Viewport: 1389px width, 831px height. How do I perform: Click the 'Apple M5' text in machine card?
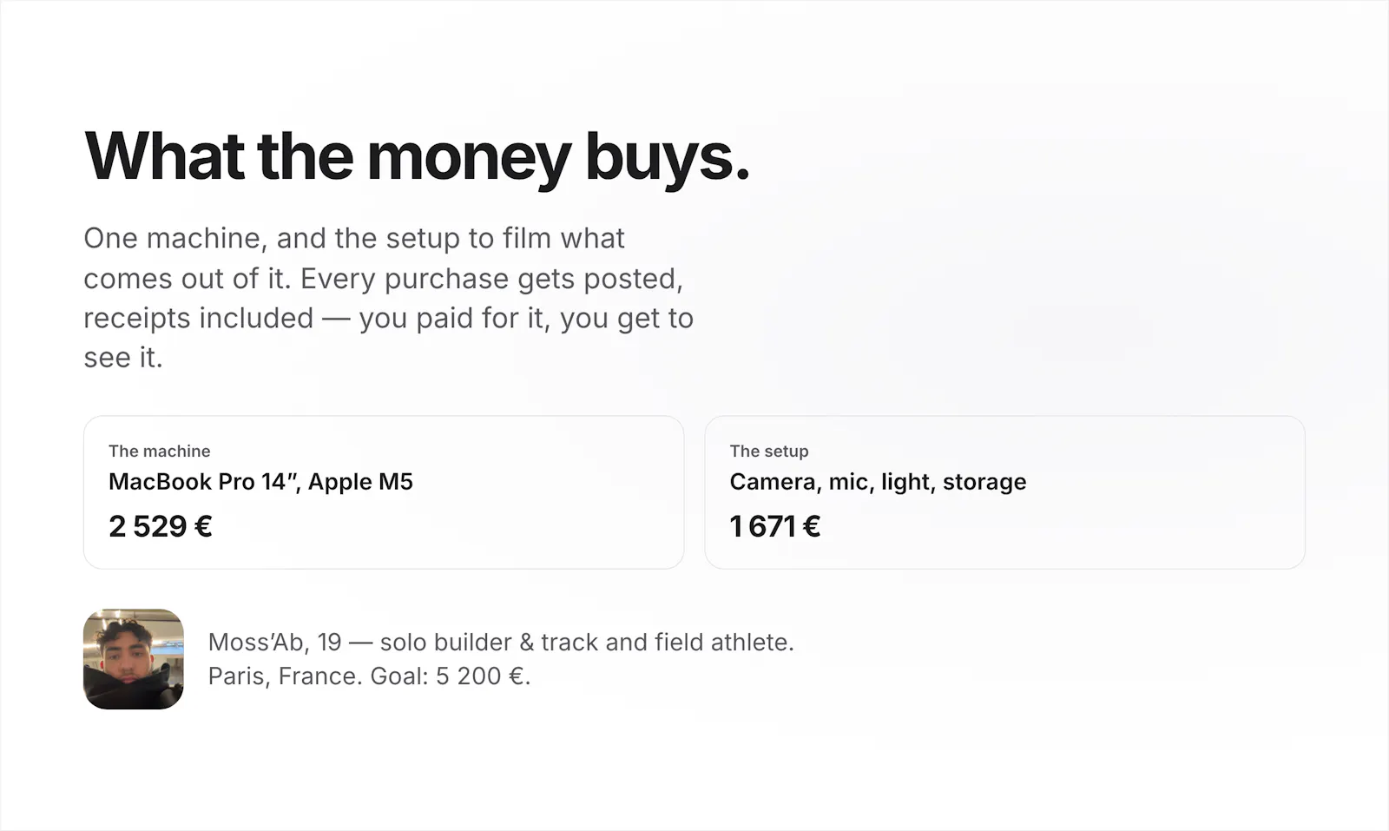tap(360, 482)
